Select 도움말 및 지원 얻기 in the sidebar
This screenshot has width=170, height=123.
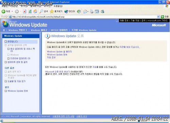[16, 81]
